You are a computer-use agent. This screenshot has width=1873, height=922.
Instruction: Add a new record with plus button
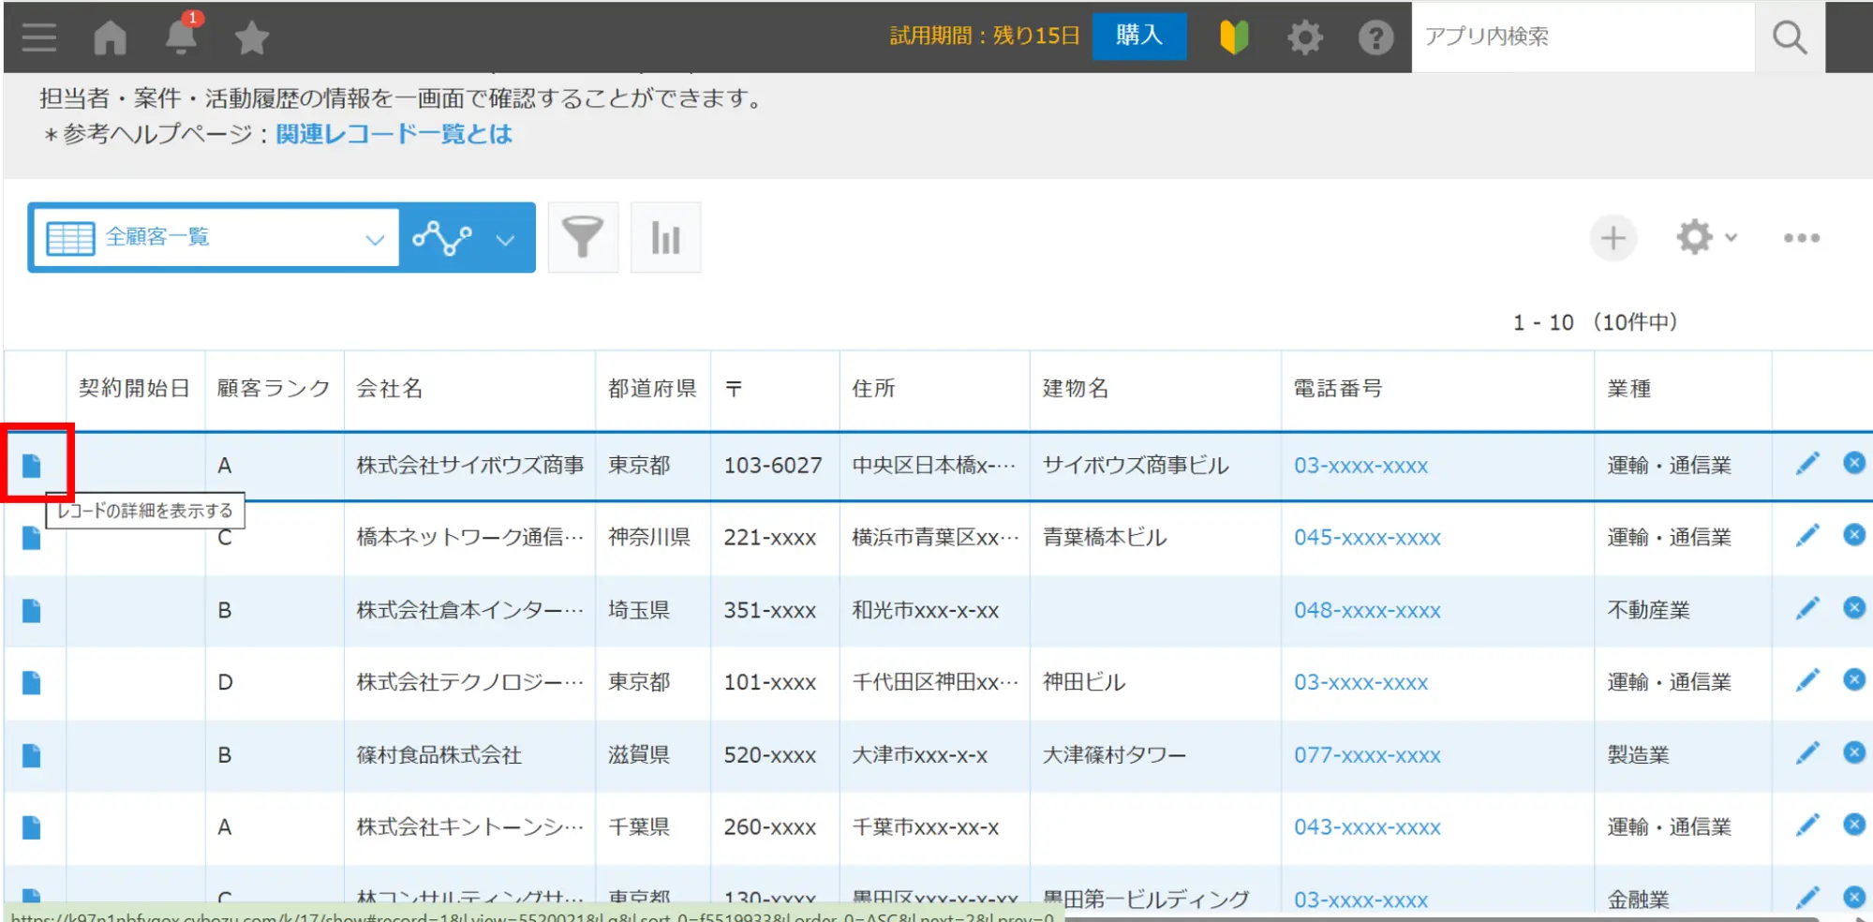pyautogui.click(x=1613, y=238)
